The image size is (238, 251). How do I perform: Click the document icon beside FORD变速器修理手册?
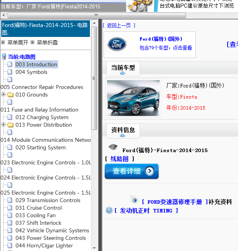tap(134, 199)
